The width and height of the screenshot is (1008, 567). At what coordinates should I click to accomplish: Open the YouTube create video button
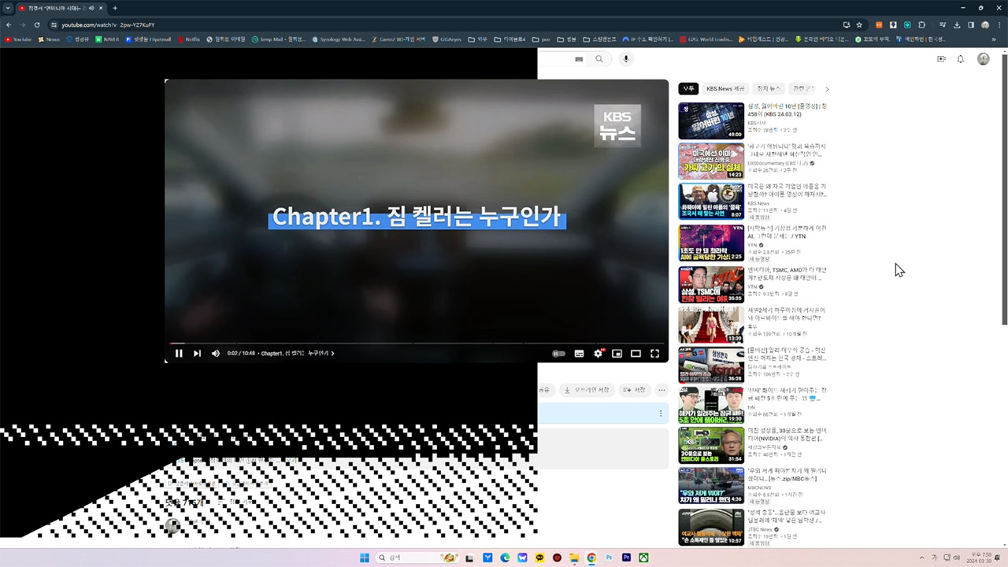click(941, 59)
